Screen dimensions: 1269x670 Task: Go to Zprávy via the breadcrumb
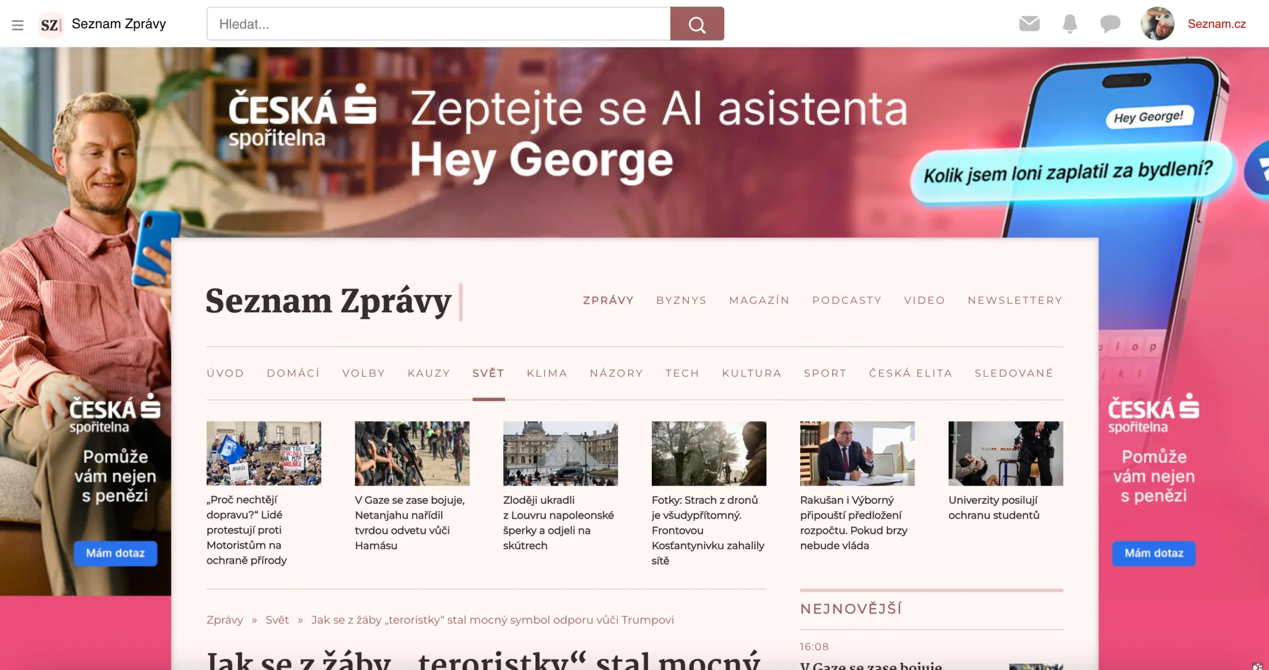click(x=224, y=619)
